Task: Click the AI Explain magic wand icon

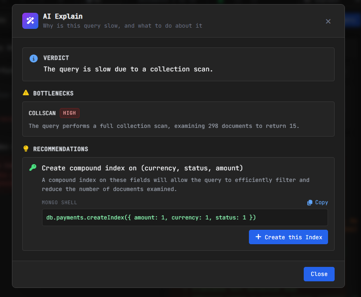Action: click(30, 21)
